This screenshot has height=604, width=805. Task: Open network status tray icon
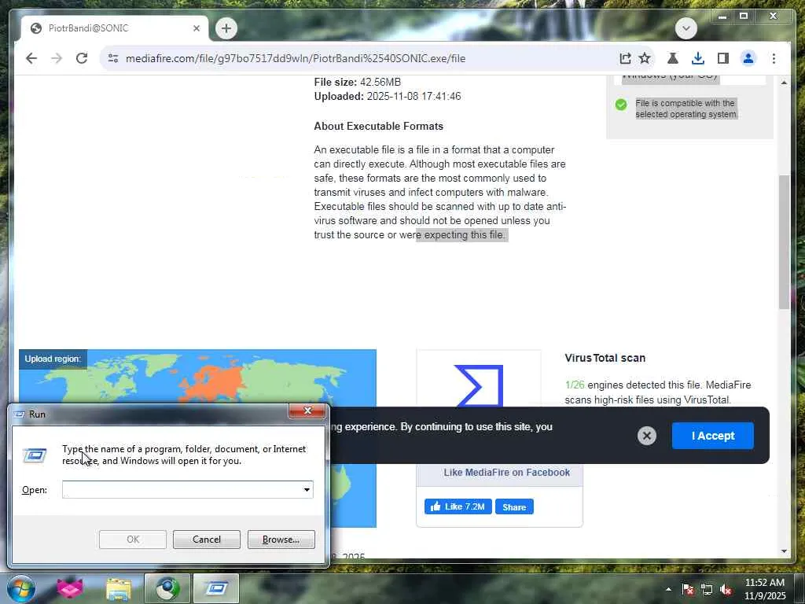[x=707, y=589]
